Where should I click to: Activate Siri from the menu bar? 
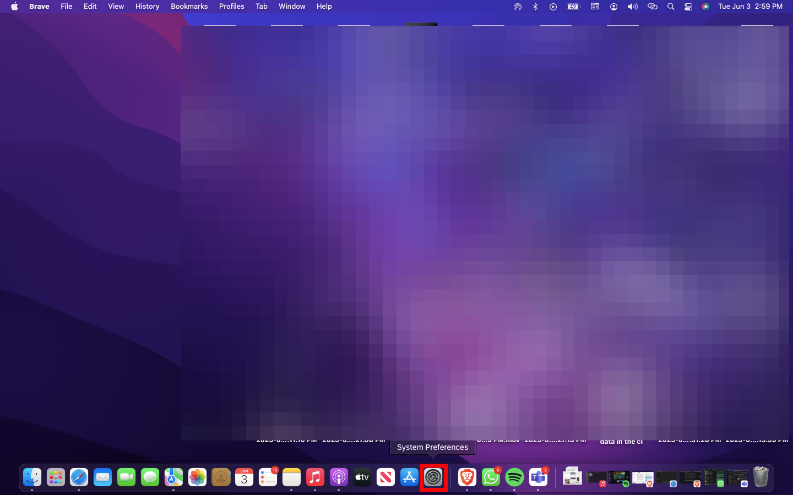[705, 7]
